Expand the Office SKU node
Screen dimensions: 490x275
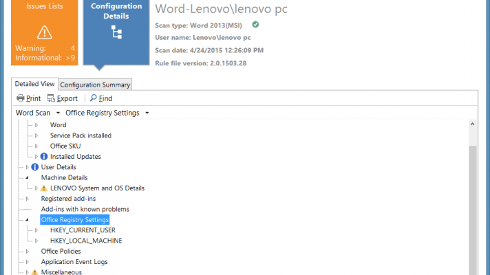click(36, 146)
